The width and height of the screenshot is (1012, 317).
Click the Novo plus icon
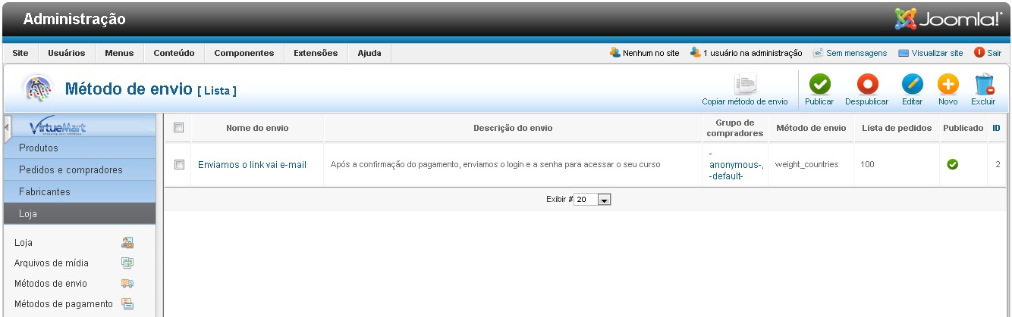(x=948, y=84)
